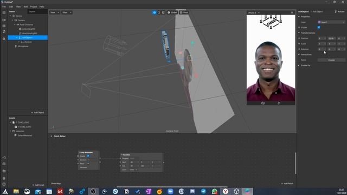Click the library icon in lower sidebar
This screenshot has height=195, width=347.
tap(4, 171)
